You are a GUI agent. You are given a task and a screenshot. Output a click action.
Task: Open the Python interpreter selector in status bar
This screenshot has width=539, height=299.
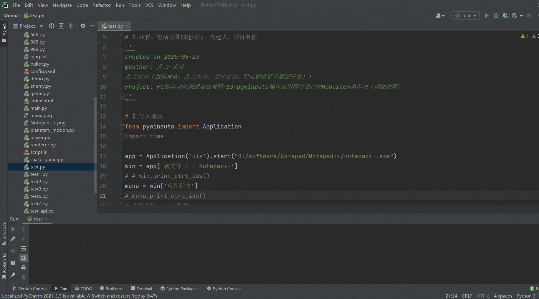click(x=527, y=296)
